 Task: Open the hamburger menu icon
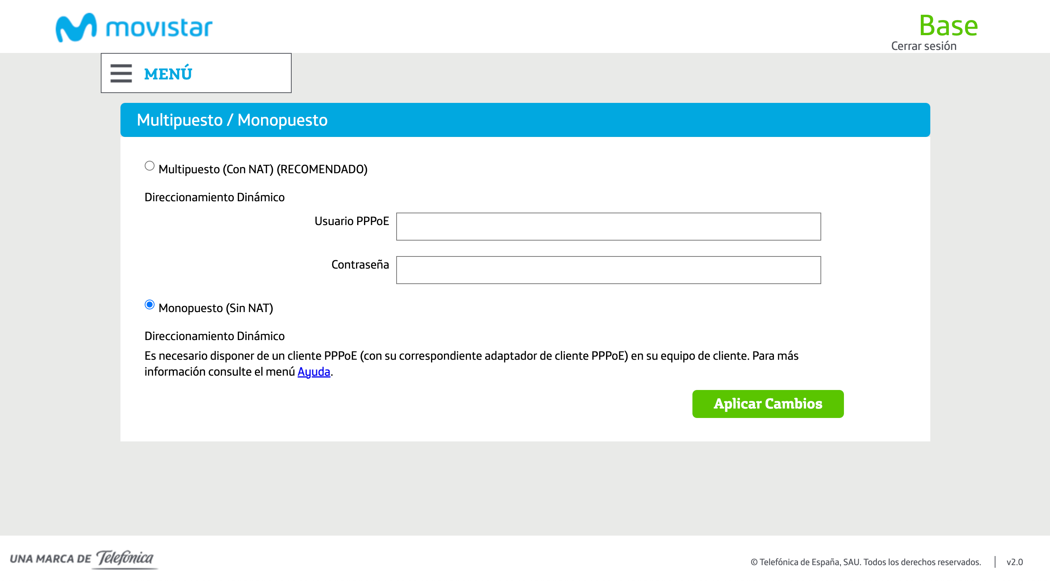pyautogui.click(x=121, y=73)
